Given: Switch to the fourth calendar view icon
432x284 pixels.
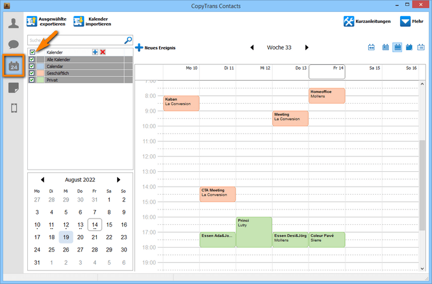Looking at the screenshot, I should tap(409, 47).
